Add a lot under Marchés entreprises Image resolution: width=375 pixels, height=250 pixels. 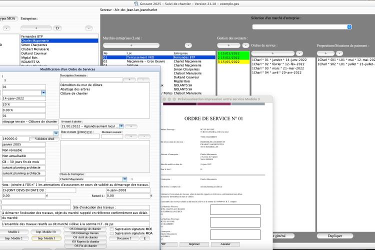(x=131, y=45)
